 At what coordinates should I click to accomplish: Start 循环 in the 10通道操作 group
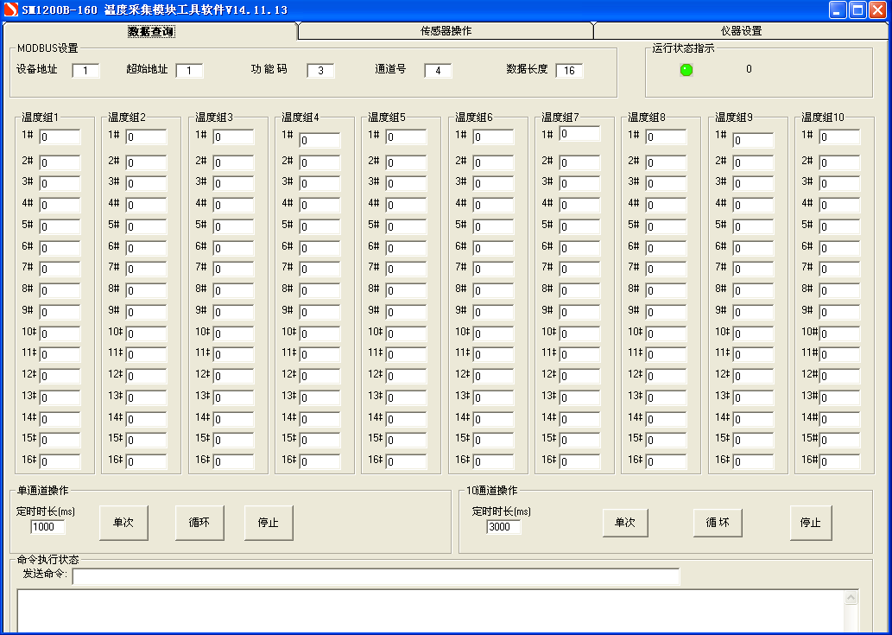[718, 523]
